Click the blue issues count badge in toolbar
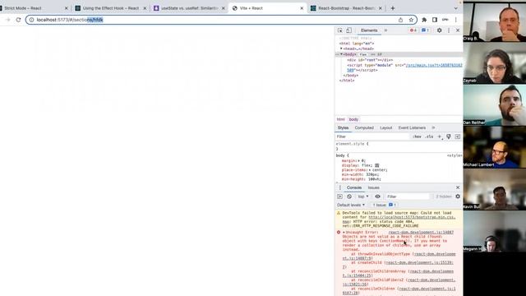This screenshot has height=296, width=526. (425, 30)
